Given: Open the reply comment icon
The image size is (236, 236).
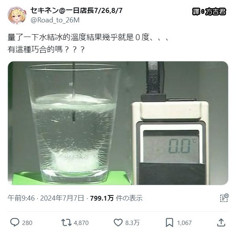Looking at the screenshot, I should [x=15, y=223].
